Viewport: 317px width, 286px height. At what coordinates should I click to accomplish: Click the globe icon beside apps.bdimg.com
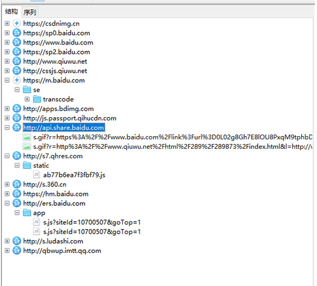17,109
